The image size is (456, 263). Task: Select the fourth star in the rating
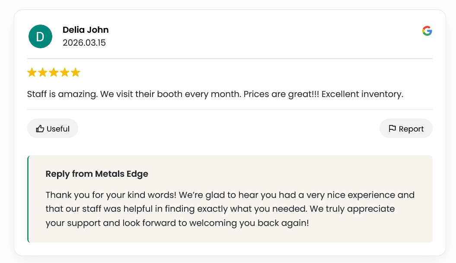pyautogui.click(x=65, y=72)
